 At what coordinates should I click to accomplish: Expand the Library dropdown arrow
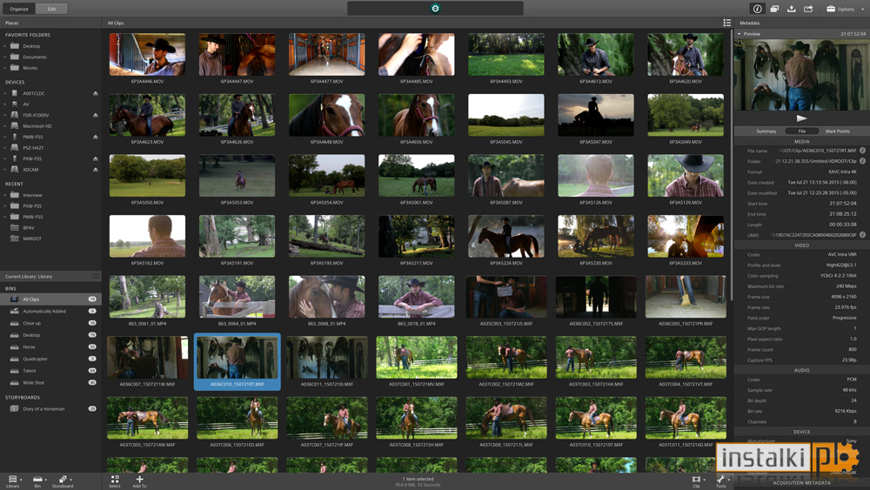click(x=21, y=479)
